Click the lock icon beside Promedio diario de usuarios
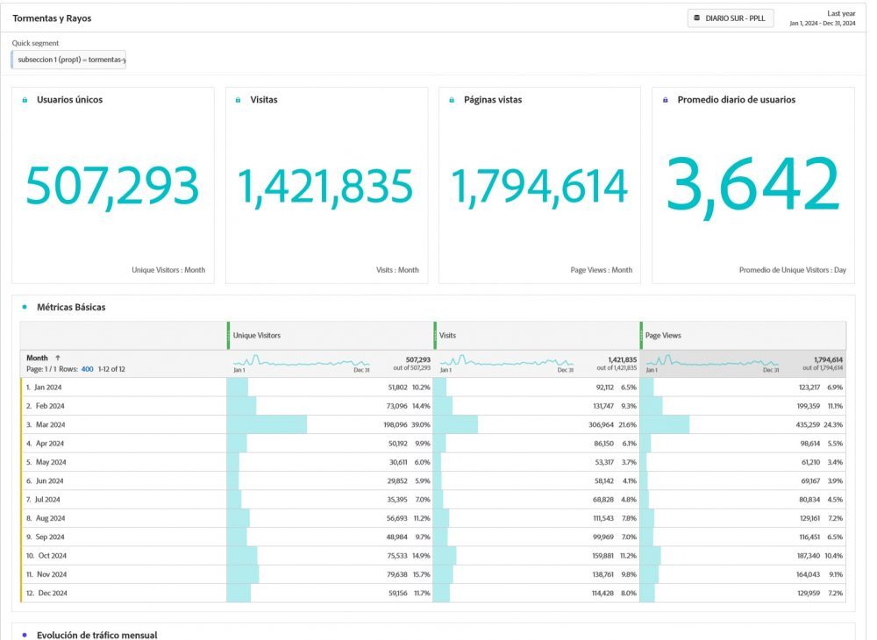This screenshot has width=877, height=640. coord(666,100)
